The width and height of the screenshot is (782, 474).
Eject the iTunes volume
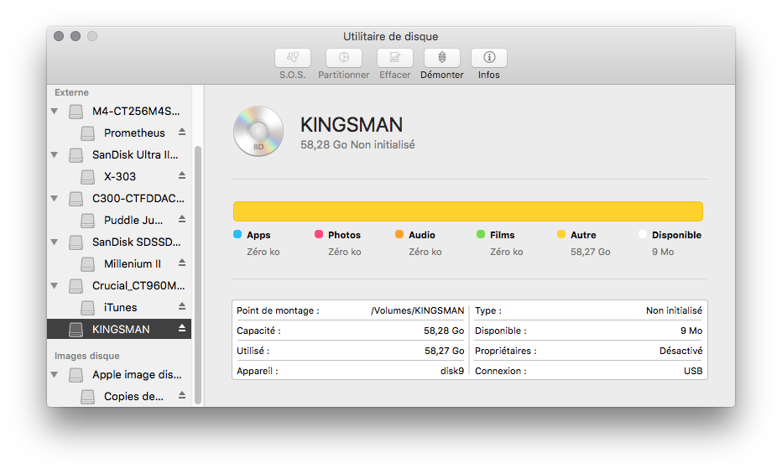click(x=182, y=306)
